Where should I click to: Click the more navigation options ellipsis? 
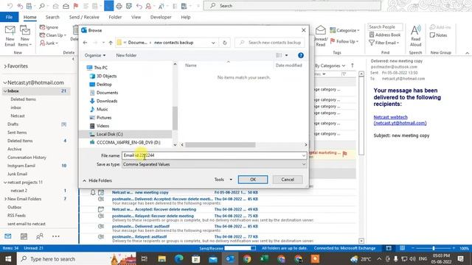56,236
